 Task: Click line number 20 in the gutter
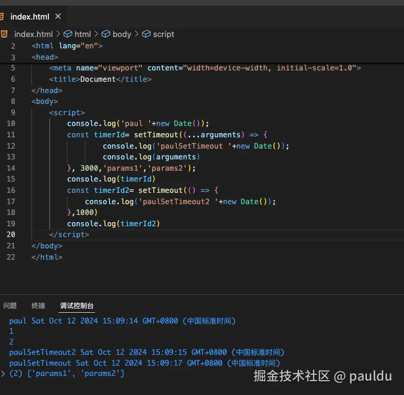(x=11, y=235)
